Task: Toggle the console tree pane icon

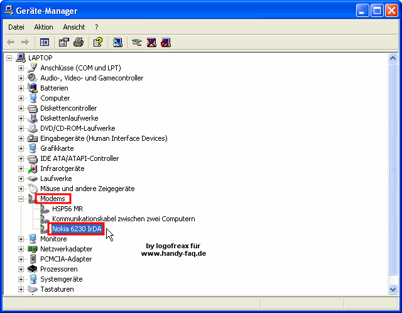Action: (x=45, y=42)
